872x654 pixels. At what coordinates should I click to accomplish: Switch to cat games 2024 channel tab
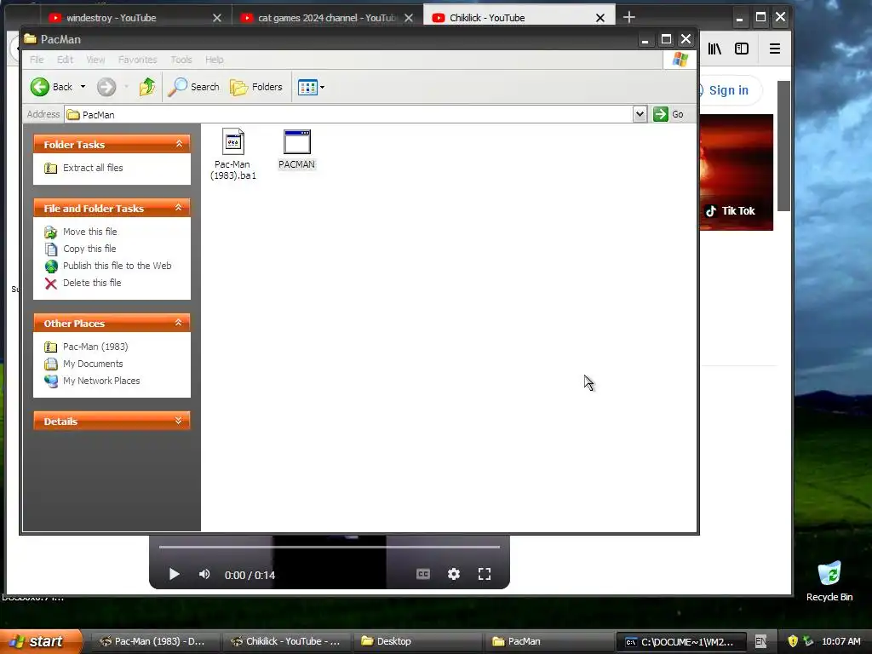pos(328,18)
